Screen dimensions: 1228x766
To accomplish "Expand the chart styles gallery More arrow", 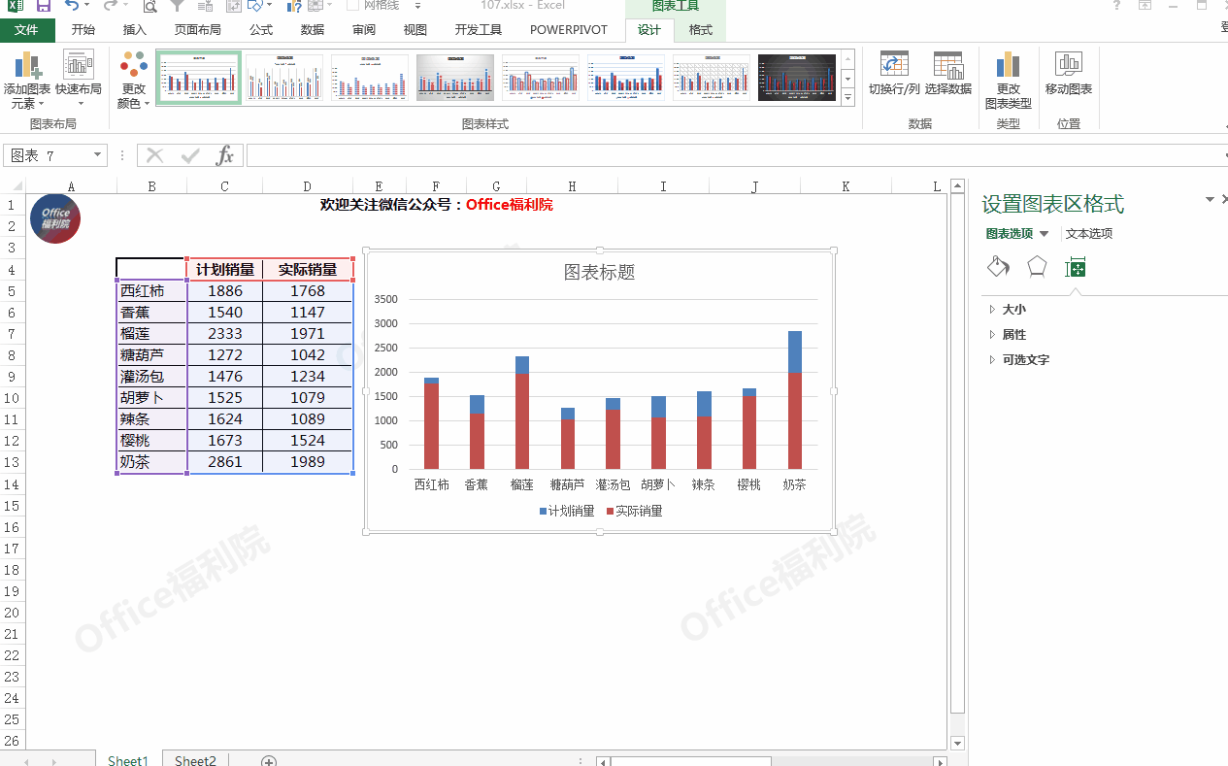I will coord(847,97).
